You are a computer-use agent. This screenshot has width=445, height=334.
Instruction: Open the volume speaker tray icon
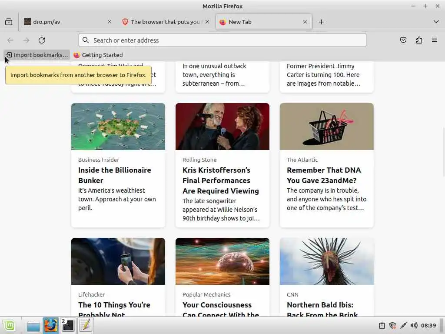pos(414,325)
